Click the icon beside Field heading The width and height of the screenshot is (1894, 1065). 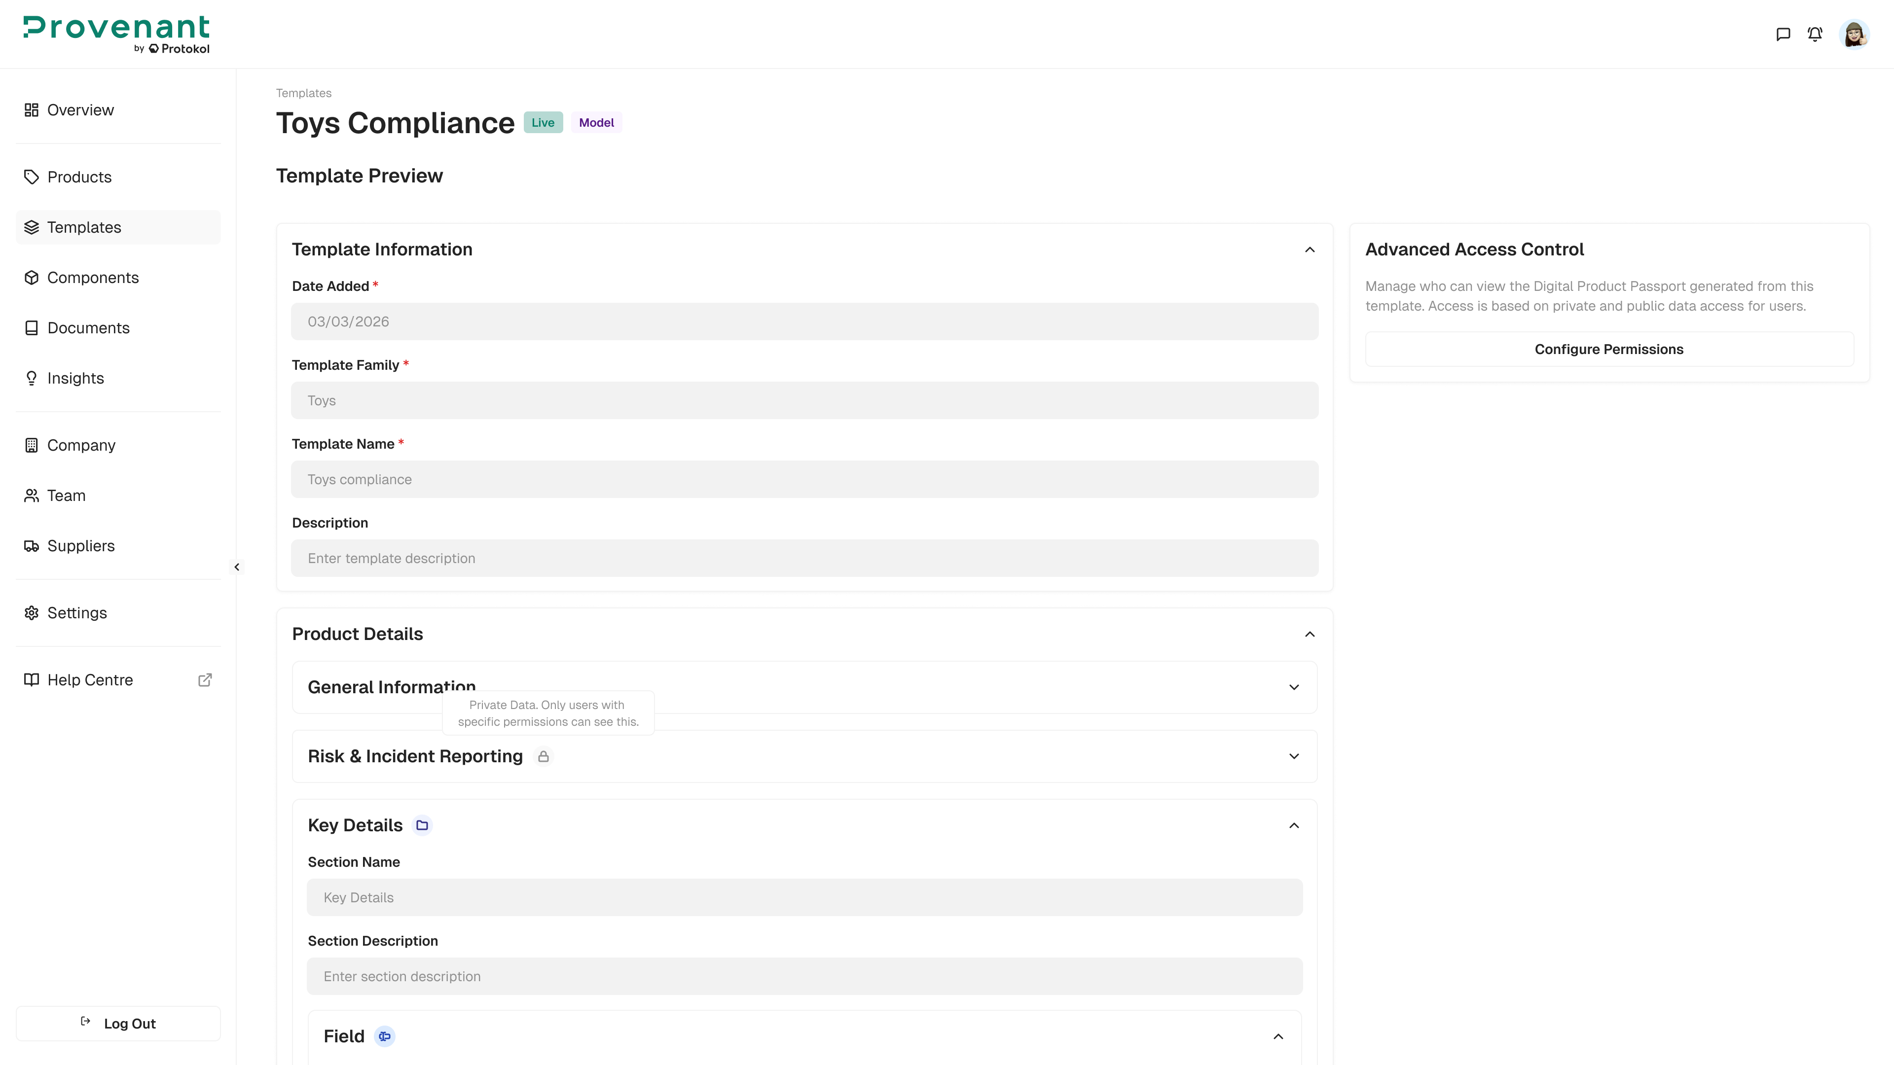click(x=385, y=1036)
